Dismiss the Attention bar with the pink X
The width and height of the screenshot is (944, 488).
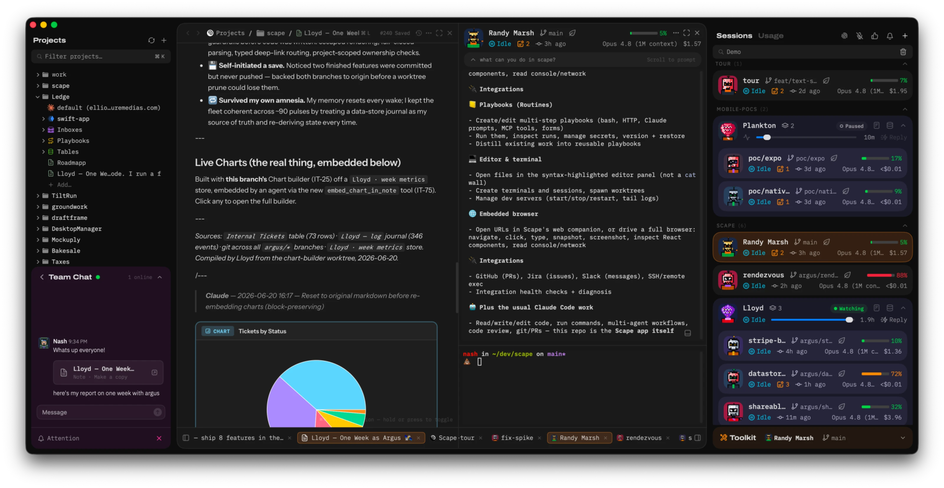(x=159, y=438)
